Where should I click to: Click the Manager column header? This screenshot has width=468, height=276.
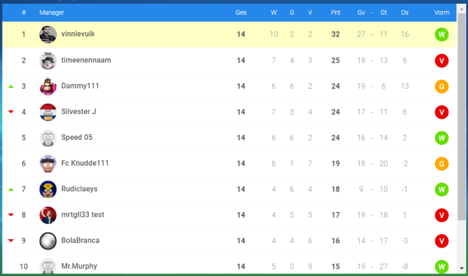(x=52, y=12)
